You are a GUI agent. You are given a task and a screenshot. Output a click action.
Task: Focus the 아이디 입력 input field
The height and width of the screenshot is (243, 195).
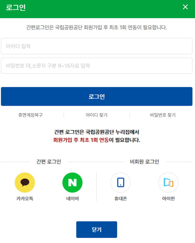pos(96,46)
